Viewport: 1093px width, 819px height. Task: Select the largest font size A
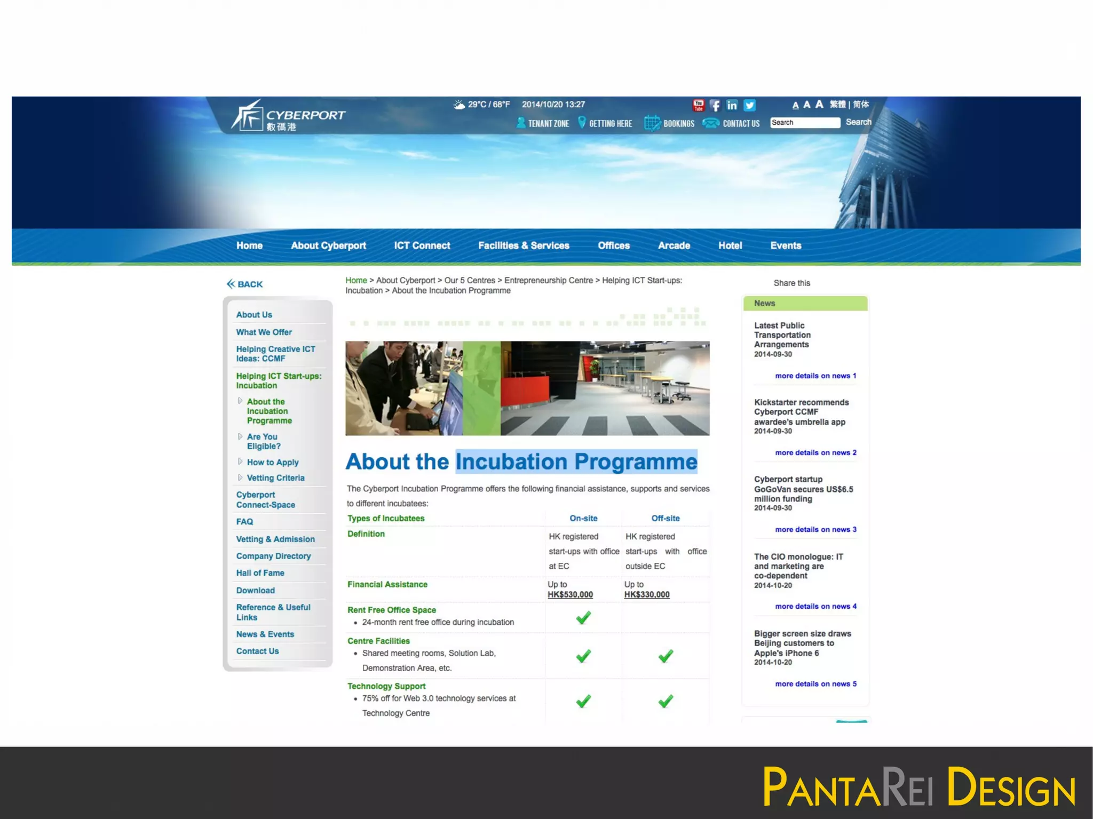pos(819,104)
